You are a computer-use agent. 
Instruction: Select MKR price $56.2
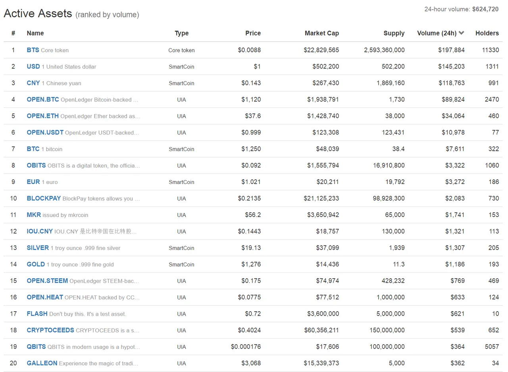[253, 215]
